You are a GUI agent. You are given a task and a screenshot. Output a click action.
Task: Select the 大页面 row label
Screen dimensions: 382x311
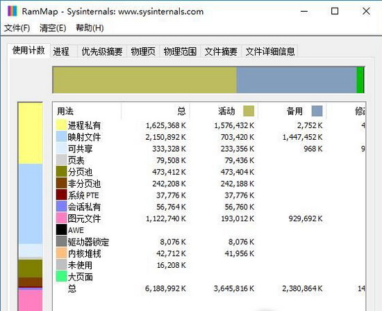[80, 277]
